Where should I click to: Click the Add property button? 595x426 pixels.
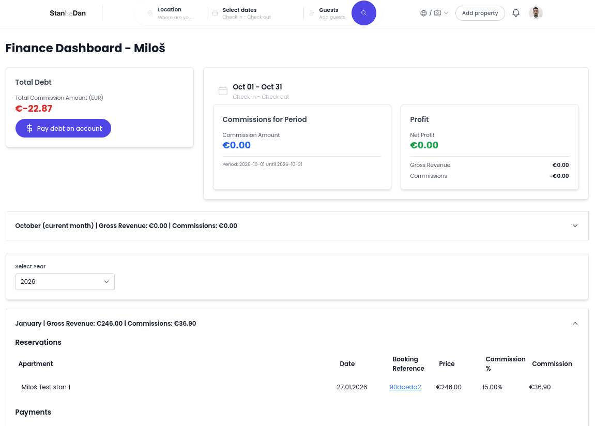click(480, 13)
